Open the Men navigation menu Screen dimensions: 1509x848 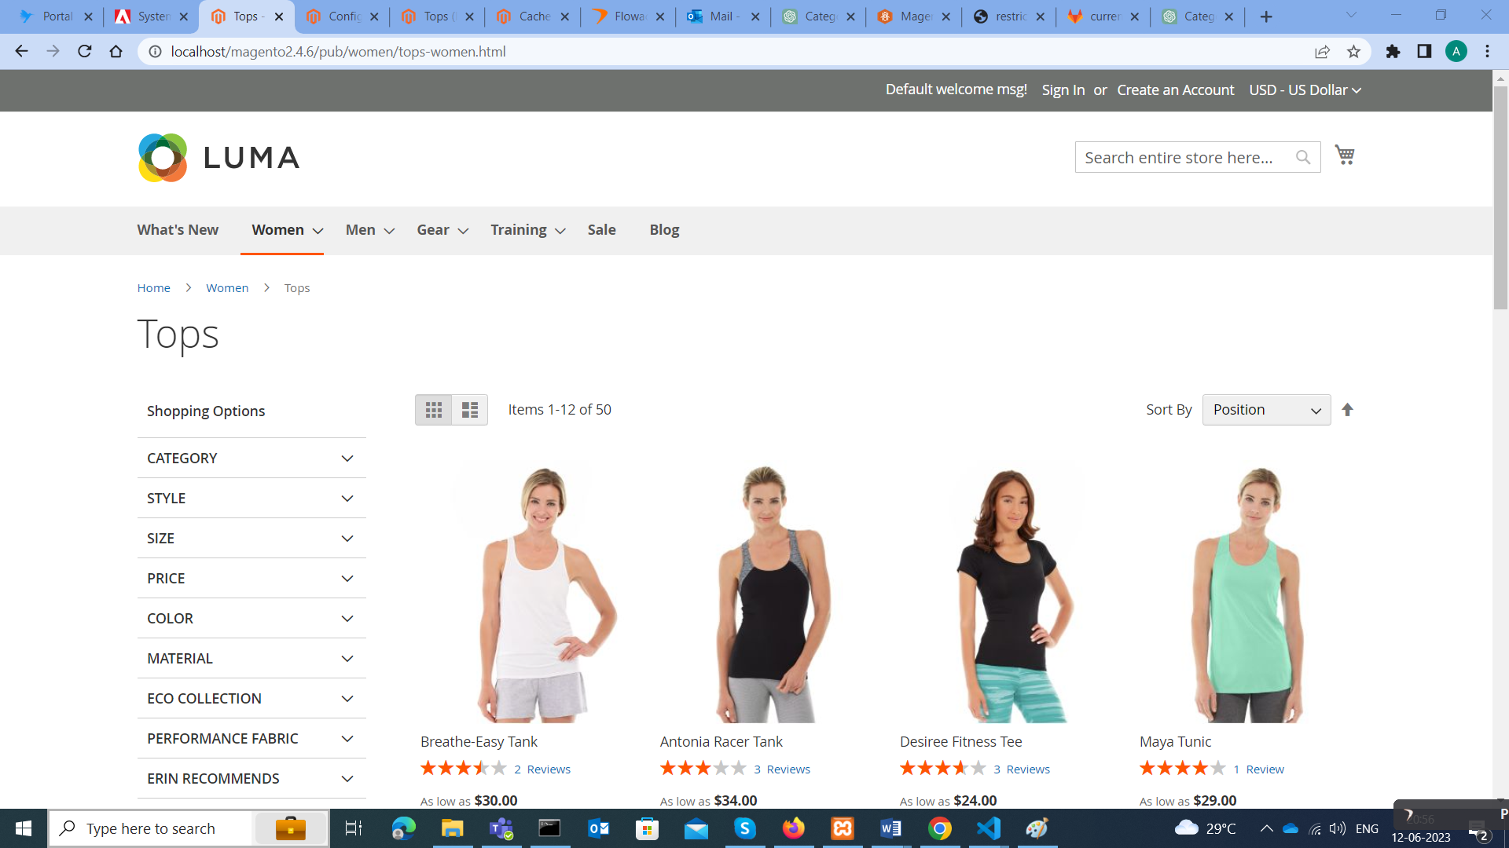click(361, 229)
